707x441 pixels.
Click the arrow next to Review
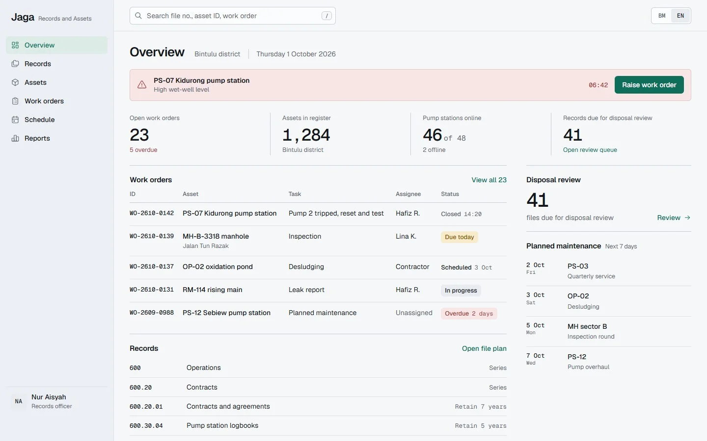click(687, 218)
